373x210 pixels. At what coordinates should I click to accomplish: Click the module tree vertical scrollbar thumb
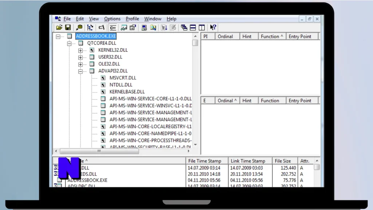pyautogui.click(x=195, y=43)
